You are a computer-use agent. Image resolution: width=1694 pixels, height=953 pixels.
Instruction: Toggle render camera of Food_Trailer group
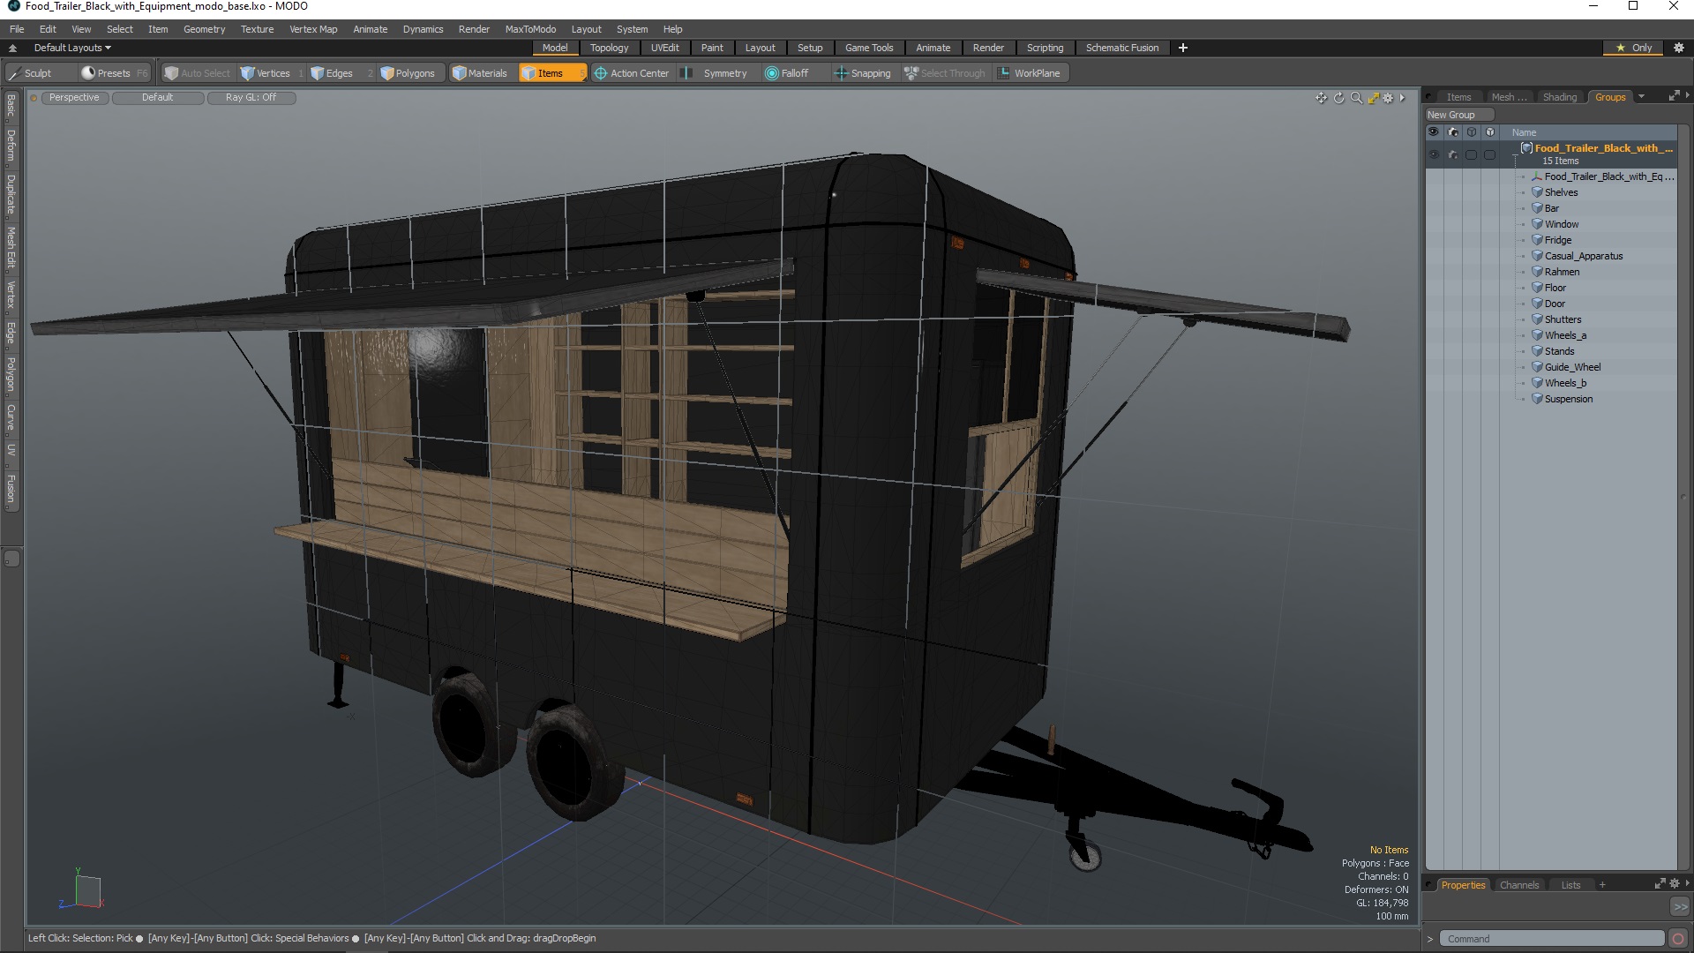[x=1453, y=154]
